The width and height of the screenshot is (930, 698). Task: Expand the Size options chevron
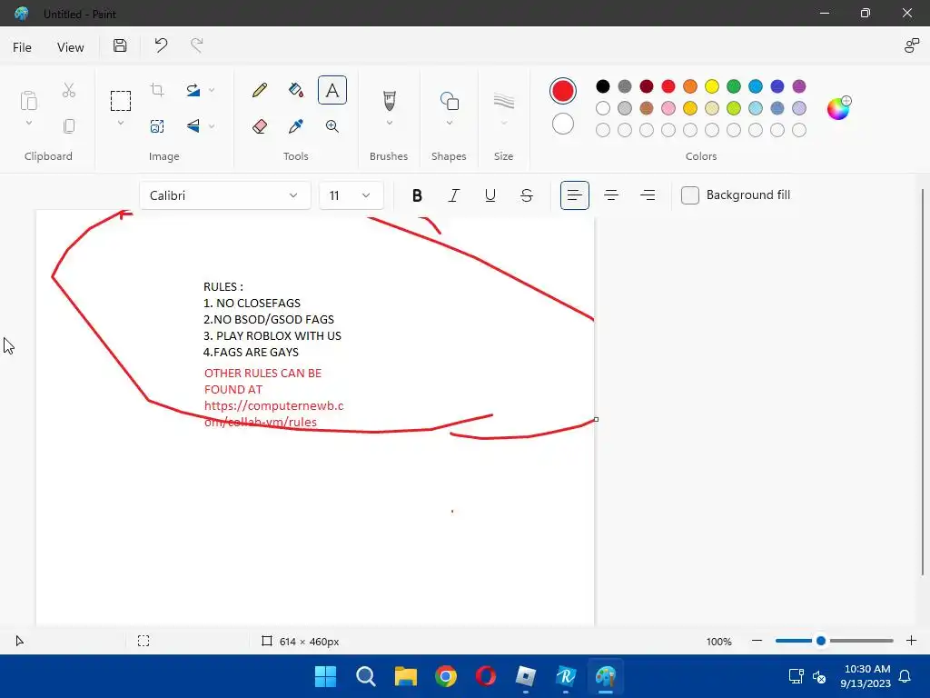503,123
